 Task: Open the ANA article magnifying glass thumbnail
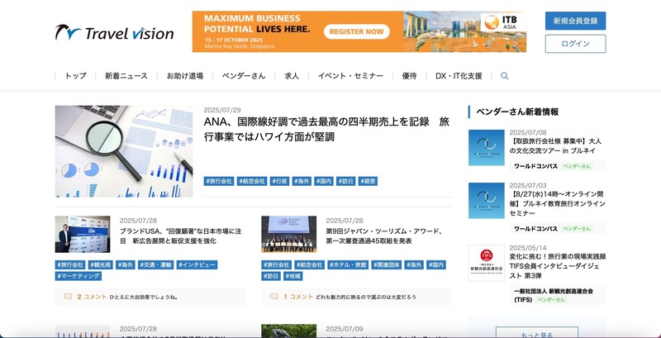click(124, 151)
